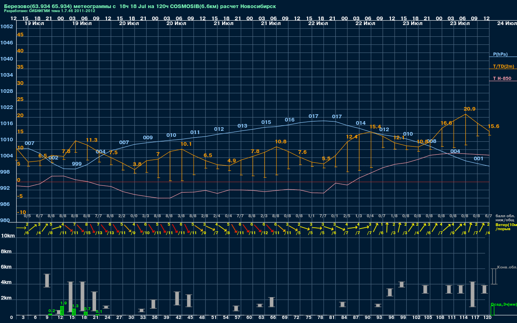Click the gray cloud bar above hour 9

click(x=47, y=281)
